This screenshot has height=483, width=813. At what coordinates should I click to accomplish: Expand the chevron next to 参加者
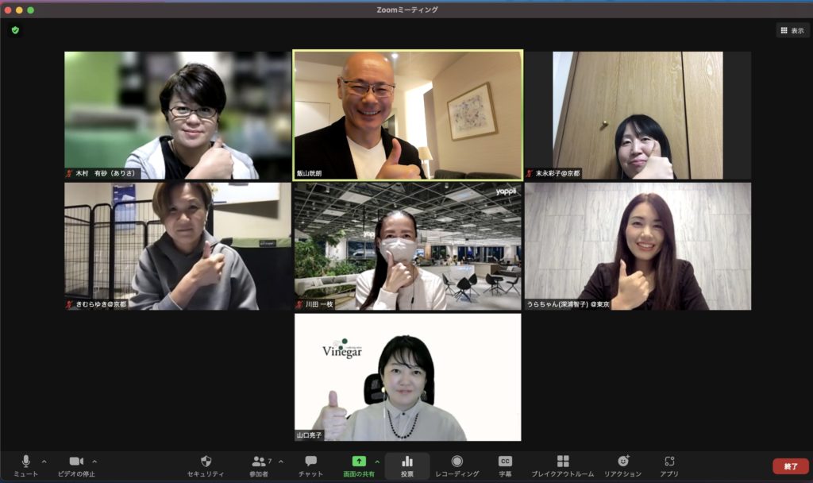(x=280, y=462)
